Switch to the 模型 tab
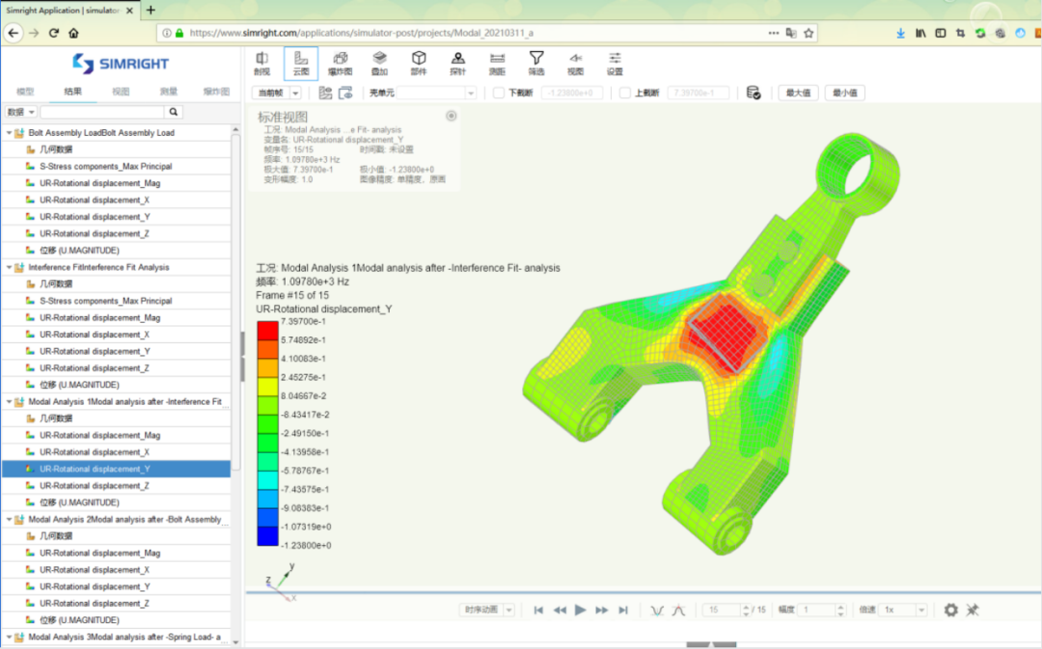The image size is (1042, 649). (25, 92)
